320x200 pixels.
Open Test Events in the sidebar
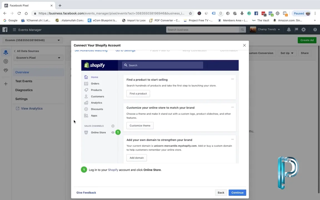click(24, 81)
